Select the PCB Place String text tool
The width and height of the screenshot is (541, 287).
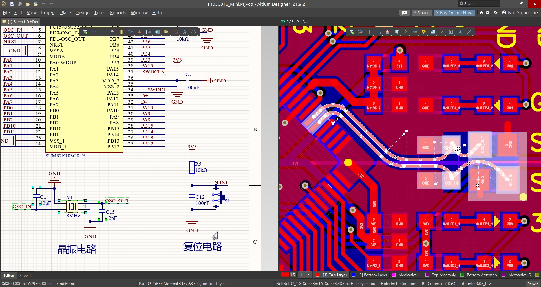(x=460, y=32)
